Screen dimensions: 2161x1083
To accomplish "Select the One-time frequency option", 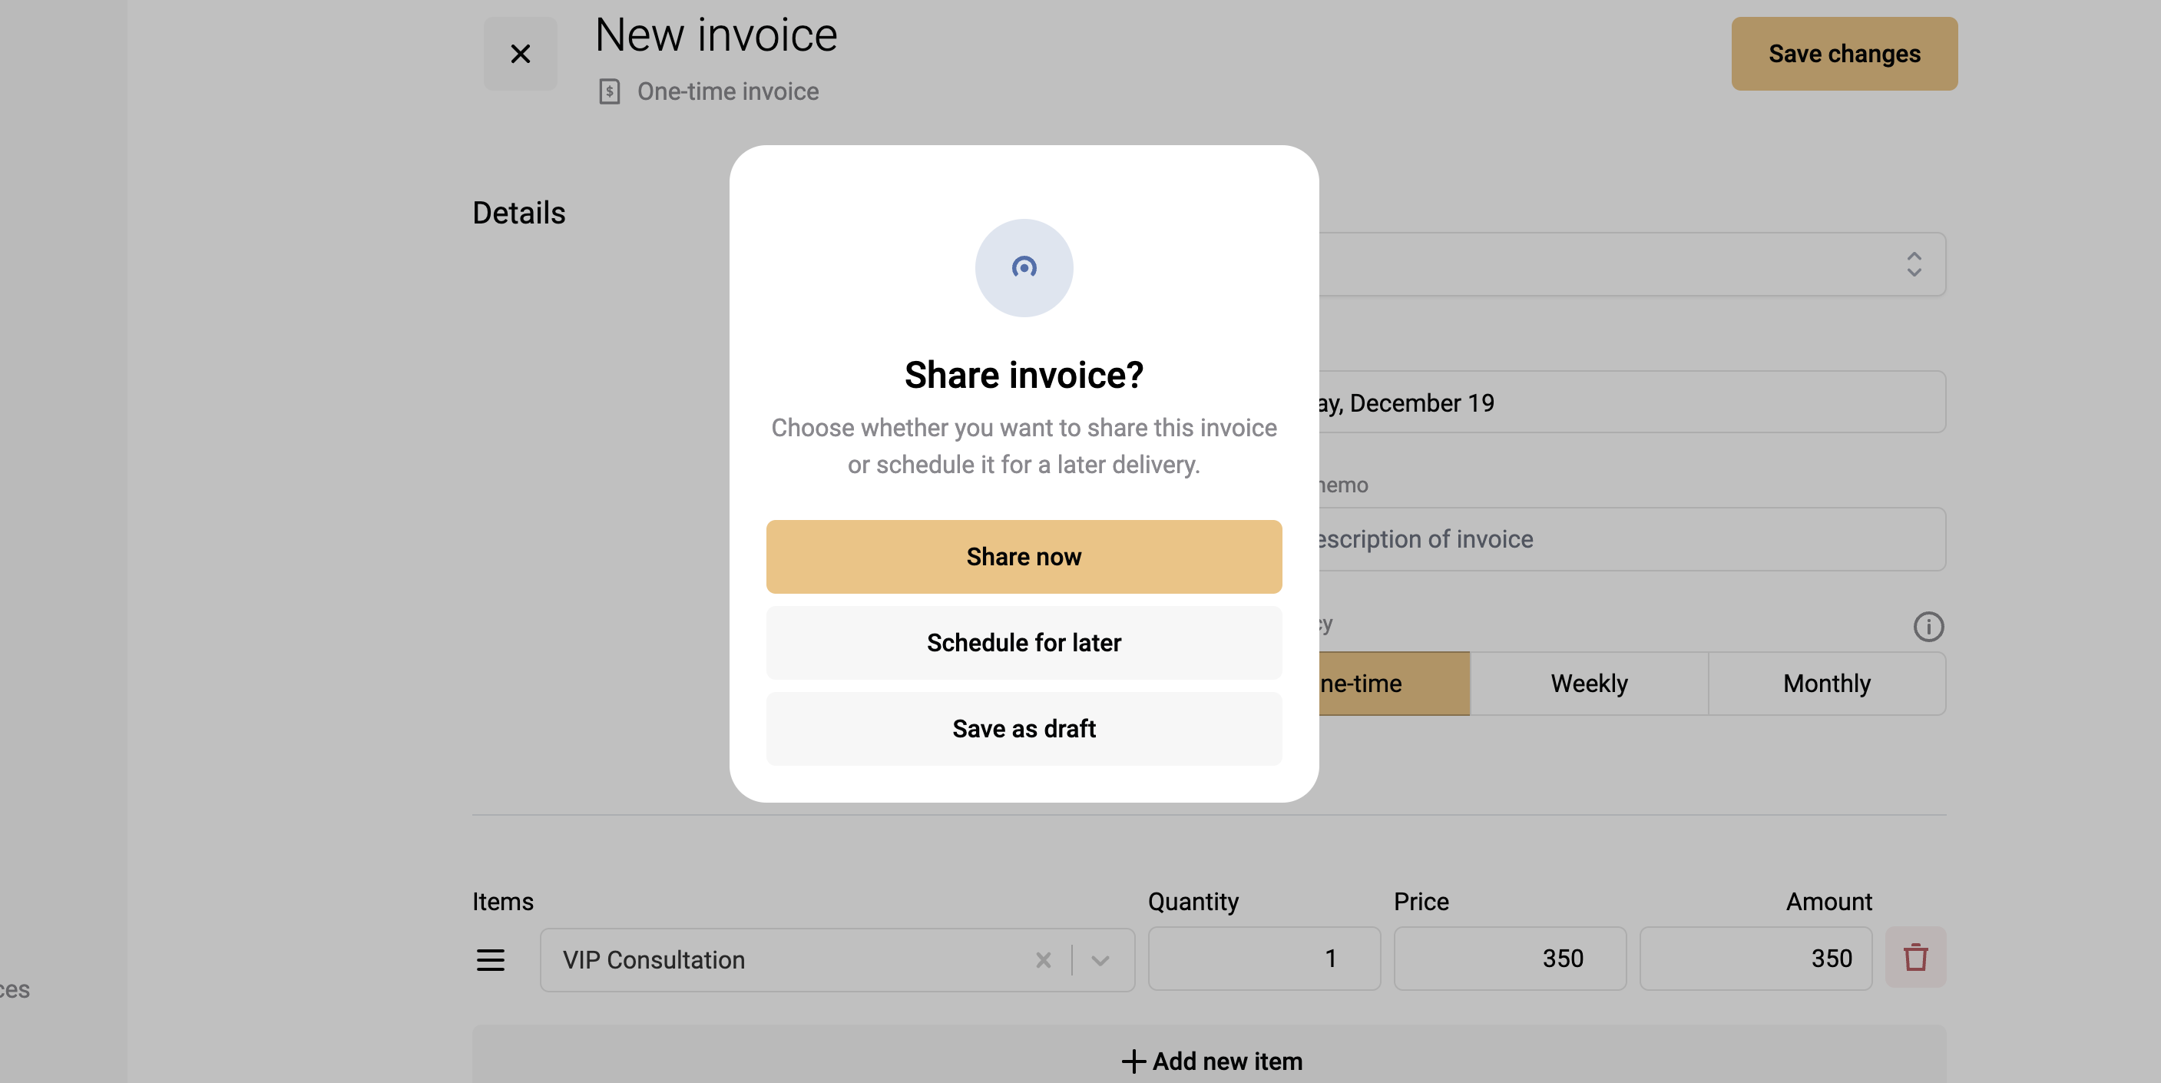I will click(1393, 684).
